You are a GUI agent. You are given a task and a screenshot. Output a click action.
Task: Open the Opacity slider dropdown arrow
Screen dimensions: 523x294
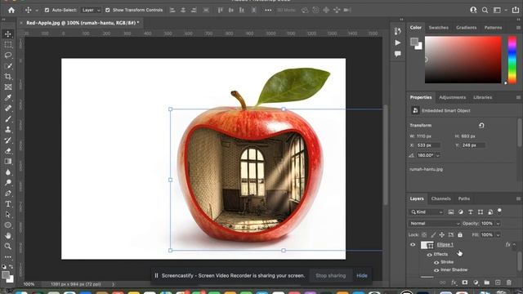498,223
